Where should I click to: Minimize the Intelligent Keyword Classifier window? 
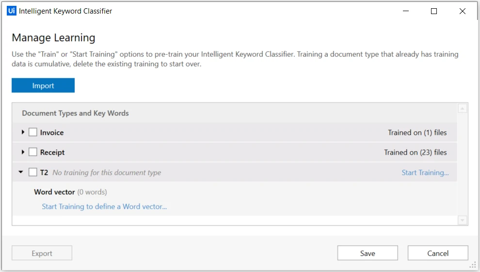(406, 11)
